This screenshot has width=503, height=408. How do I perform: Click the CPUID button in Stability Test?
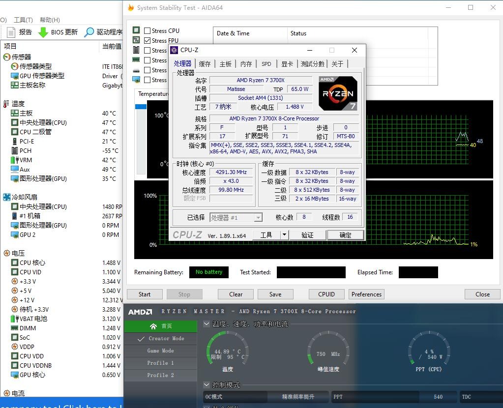[326, 294]
